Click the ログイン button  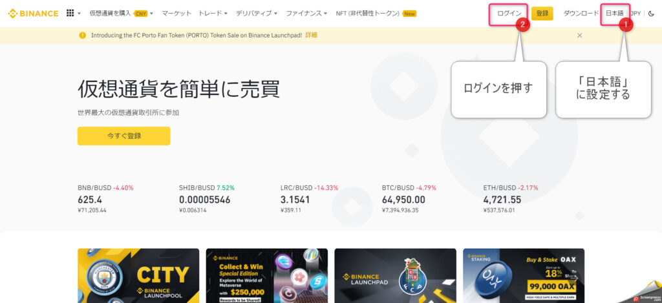coord(509,14)
